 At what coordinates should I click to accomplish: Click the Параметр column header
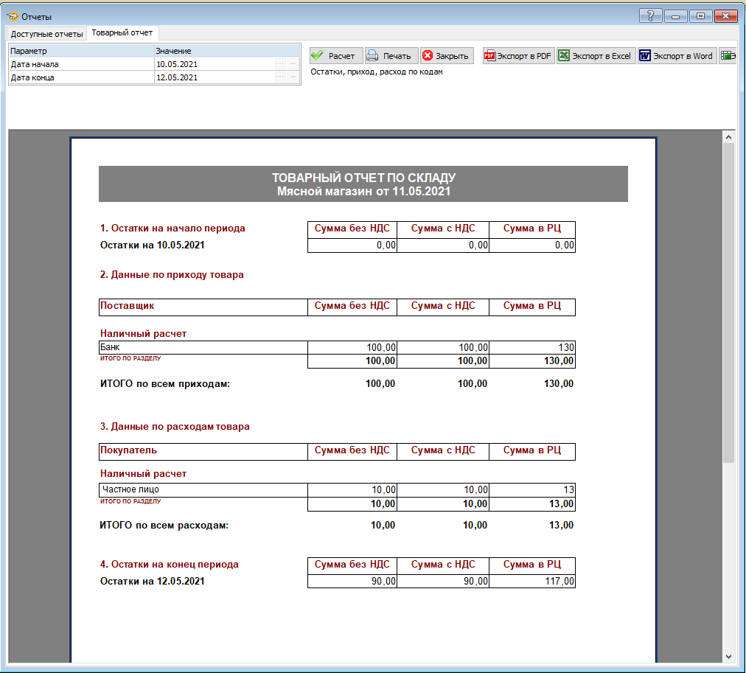[x=81, y=51]
